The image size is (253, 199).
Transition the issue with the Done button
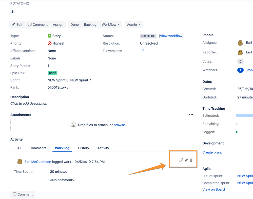[74, 25]
